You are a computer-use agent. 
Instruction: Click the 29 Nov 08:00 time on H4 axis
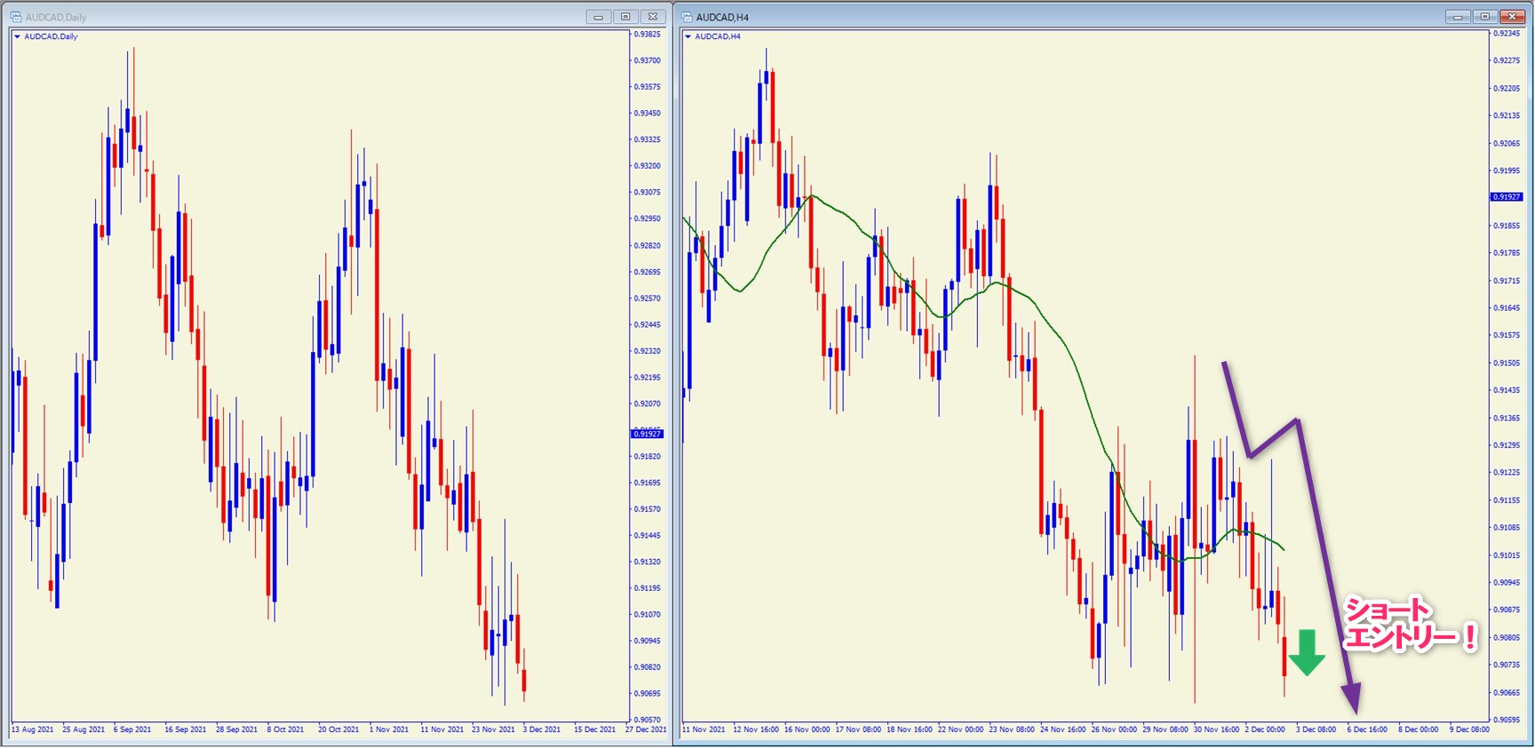point(1165,729)
